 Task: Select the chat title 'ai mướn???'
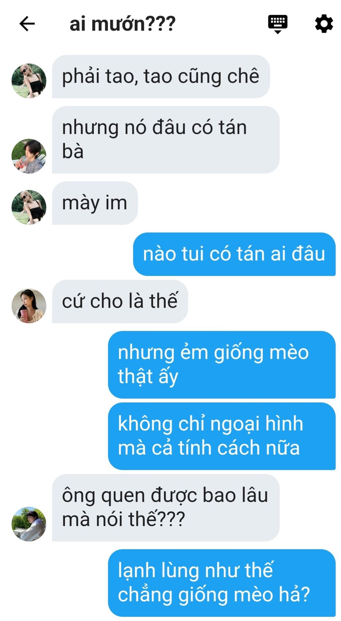pyautogui.click(x=123, y=24)
